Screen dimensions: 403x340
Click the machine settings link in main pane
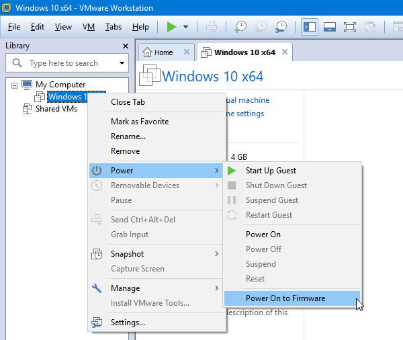tap(245, 114)
